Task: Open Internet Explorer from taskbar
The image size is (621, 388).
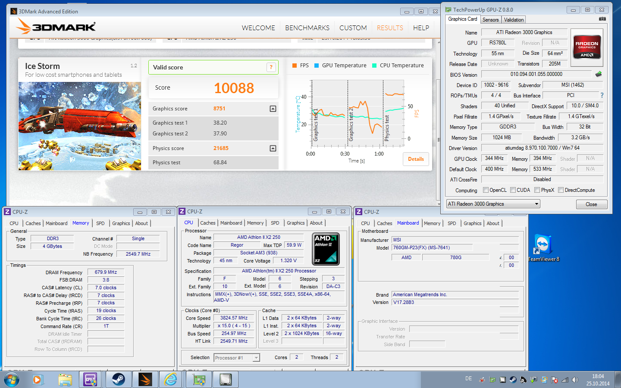Action: 171,379
